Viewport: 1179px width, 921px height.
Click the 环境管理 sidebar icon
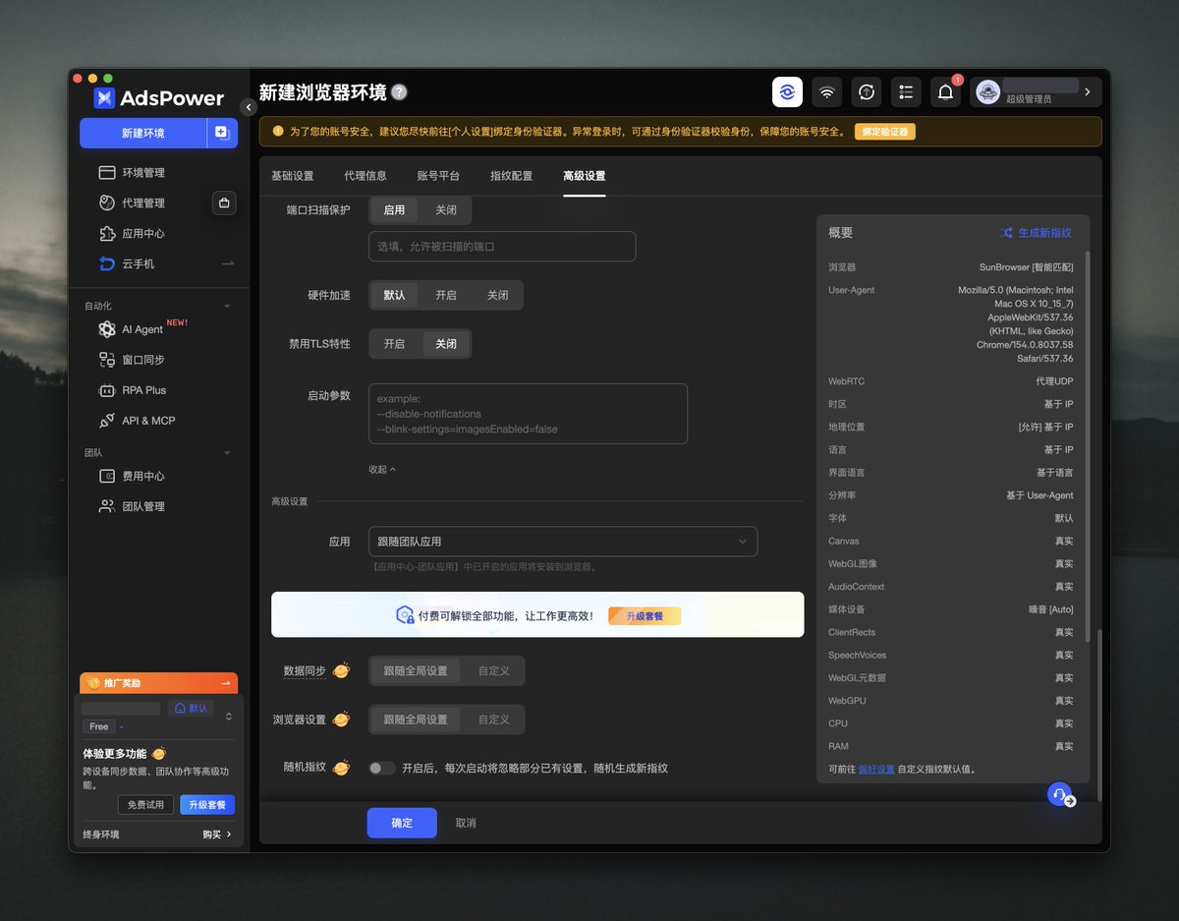click(107, 173)
